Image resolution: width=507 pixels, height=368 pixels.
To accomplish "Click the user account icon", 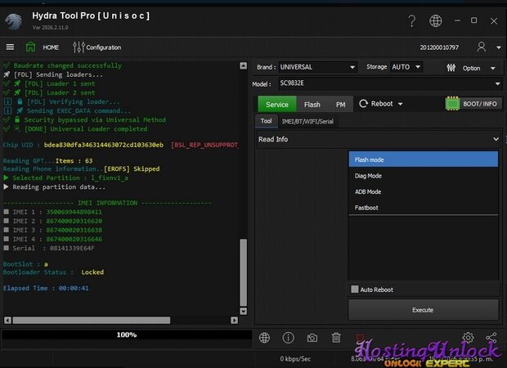I will click(482, 47).
